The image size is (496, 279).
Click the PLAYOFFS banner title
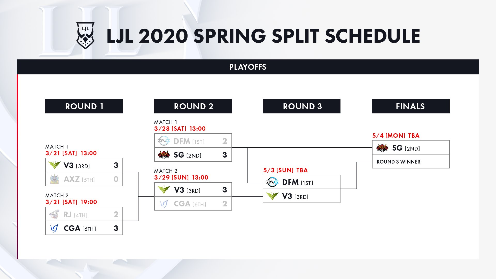[x=248, y=67]
